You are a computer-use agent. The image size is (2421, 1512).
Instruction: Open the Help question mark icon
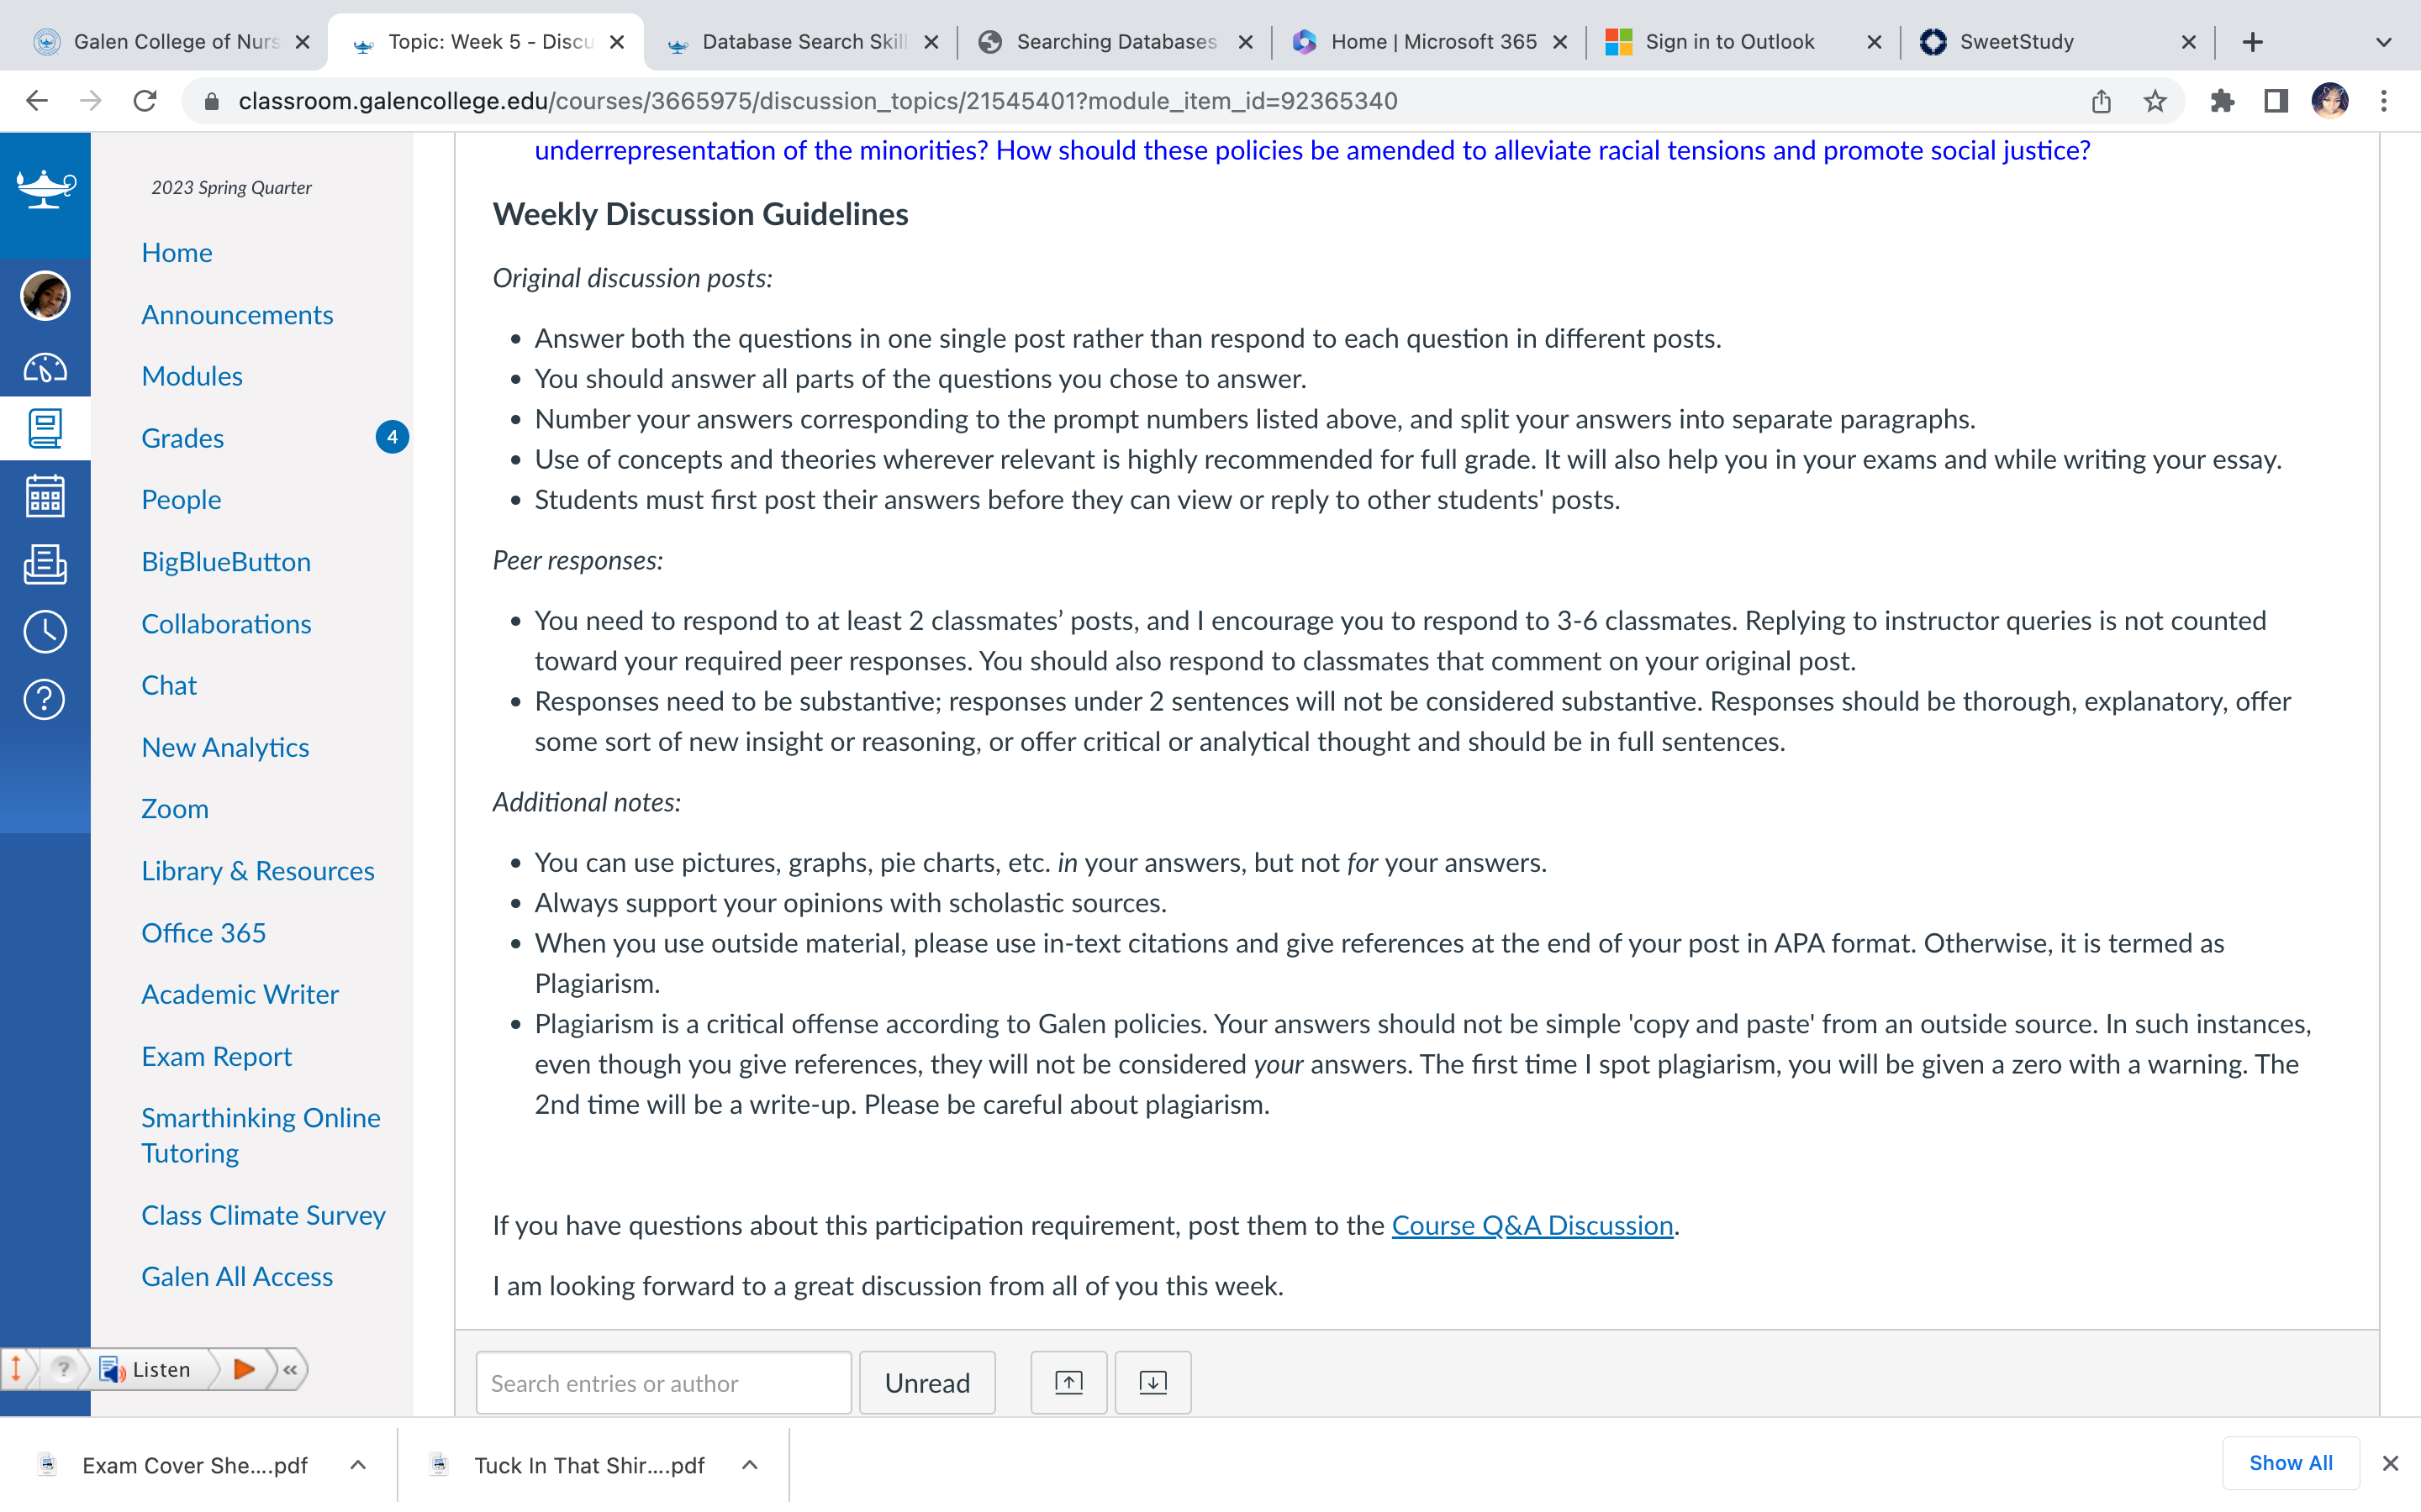click(x=45, y=699)
